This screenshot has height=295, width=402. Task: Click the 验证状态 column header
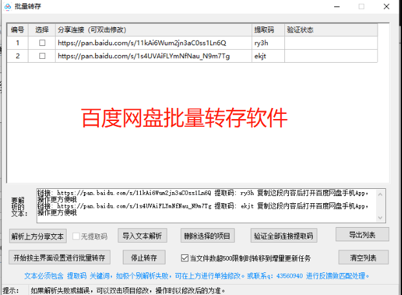point(331,30)
